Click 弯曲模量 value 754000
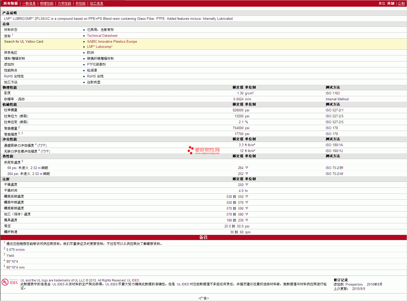 pos(238,128)
